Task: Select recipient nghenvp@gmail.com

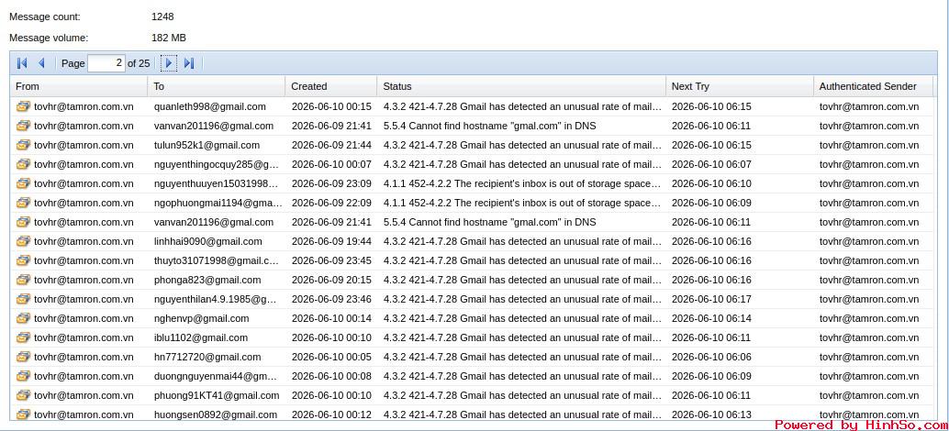Action: (202, 318)
